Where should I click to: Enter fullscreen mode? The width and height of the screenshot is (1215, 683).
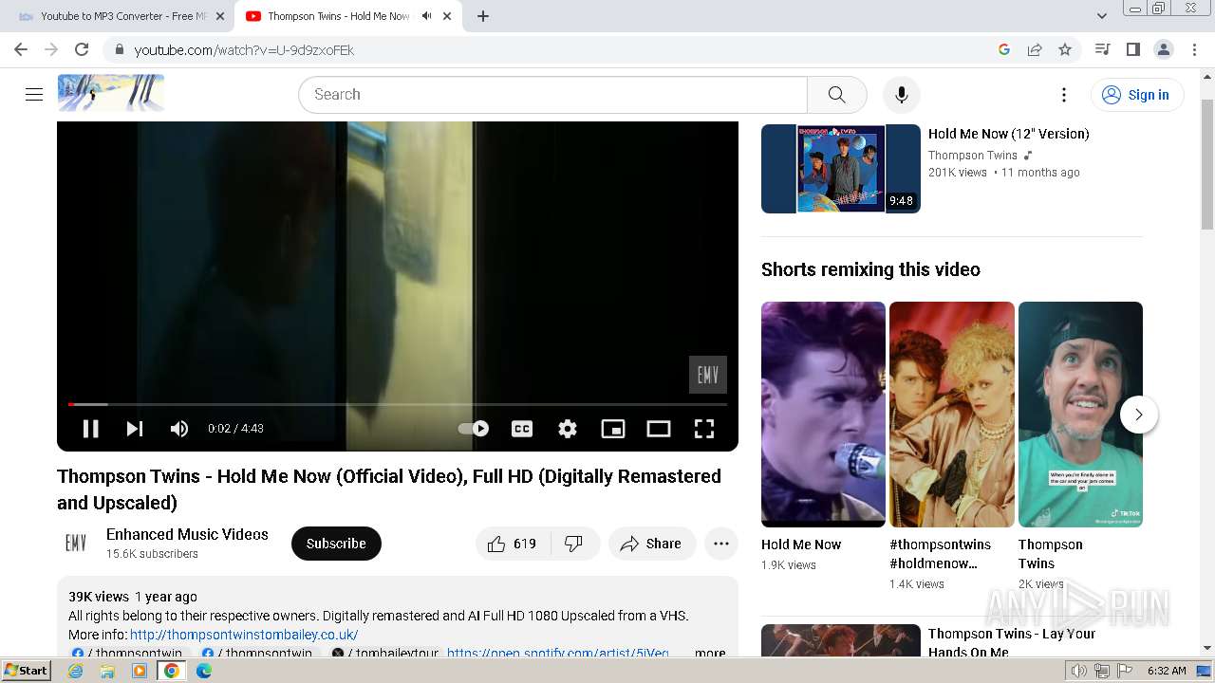704,429
